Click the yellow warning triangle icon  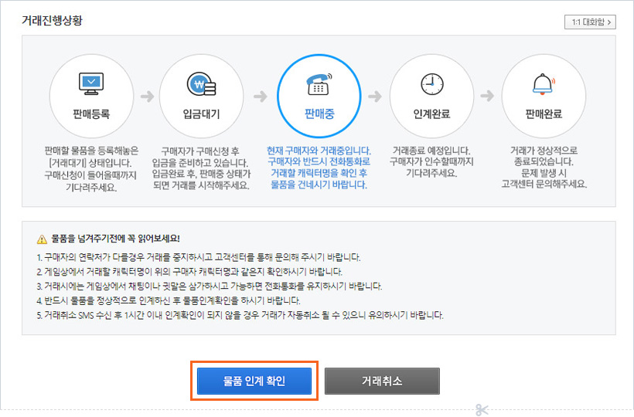pos(42,239)
